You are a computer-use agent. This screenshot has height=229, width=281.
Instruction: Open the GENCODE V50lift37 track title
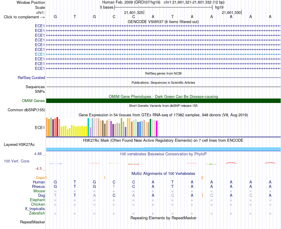163,22
